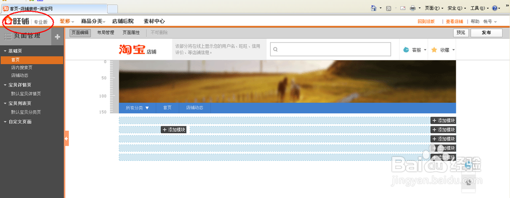Viewport: 510px width, 198px height.
Task: Expand 所有分类 in the blue nav bar
Action: click(137, 108)
